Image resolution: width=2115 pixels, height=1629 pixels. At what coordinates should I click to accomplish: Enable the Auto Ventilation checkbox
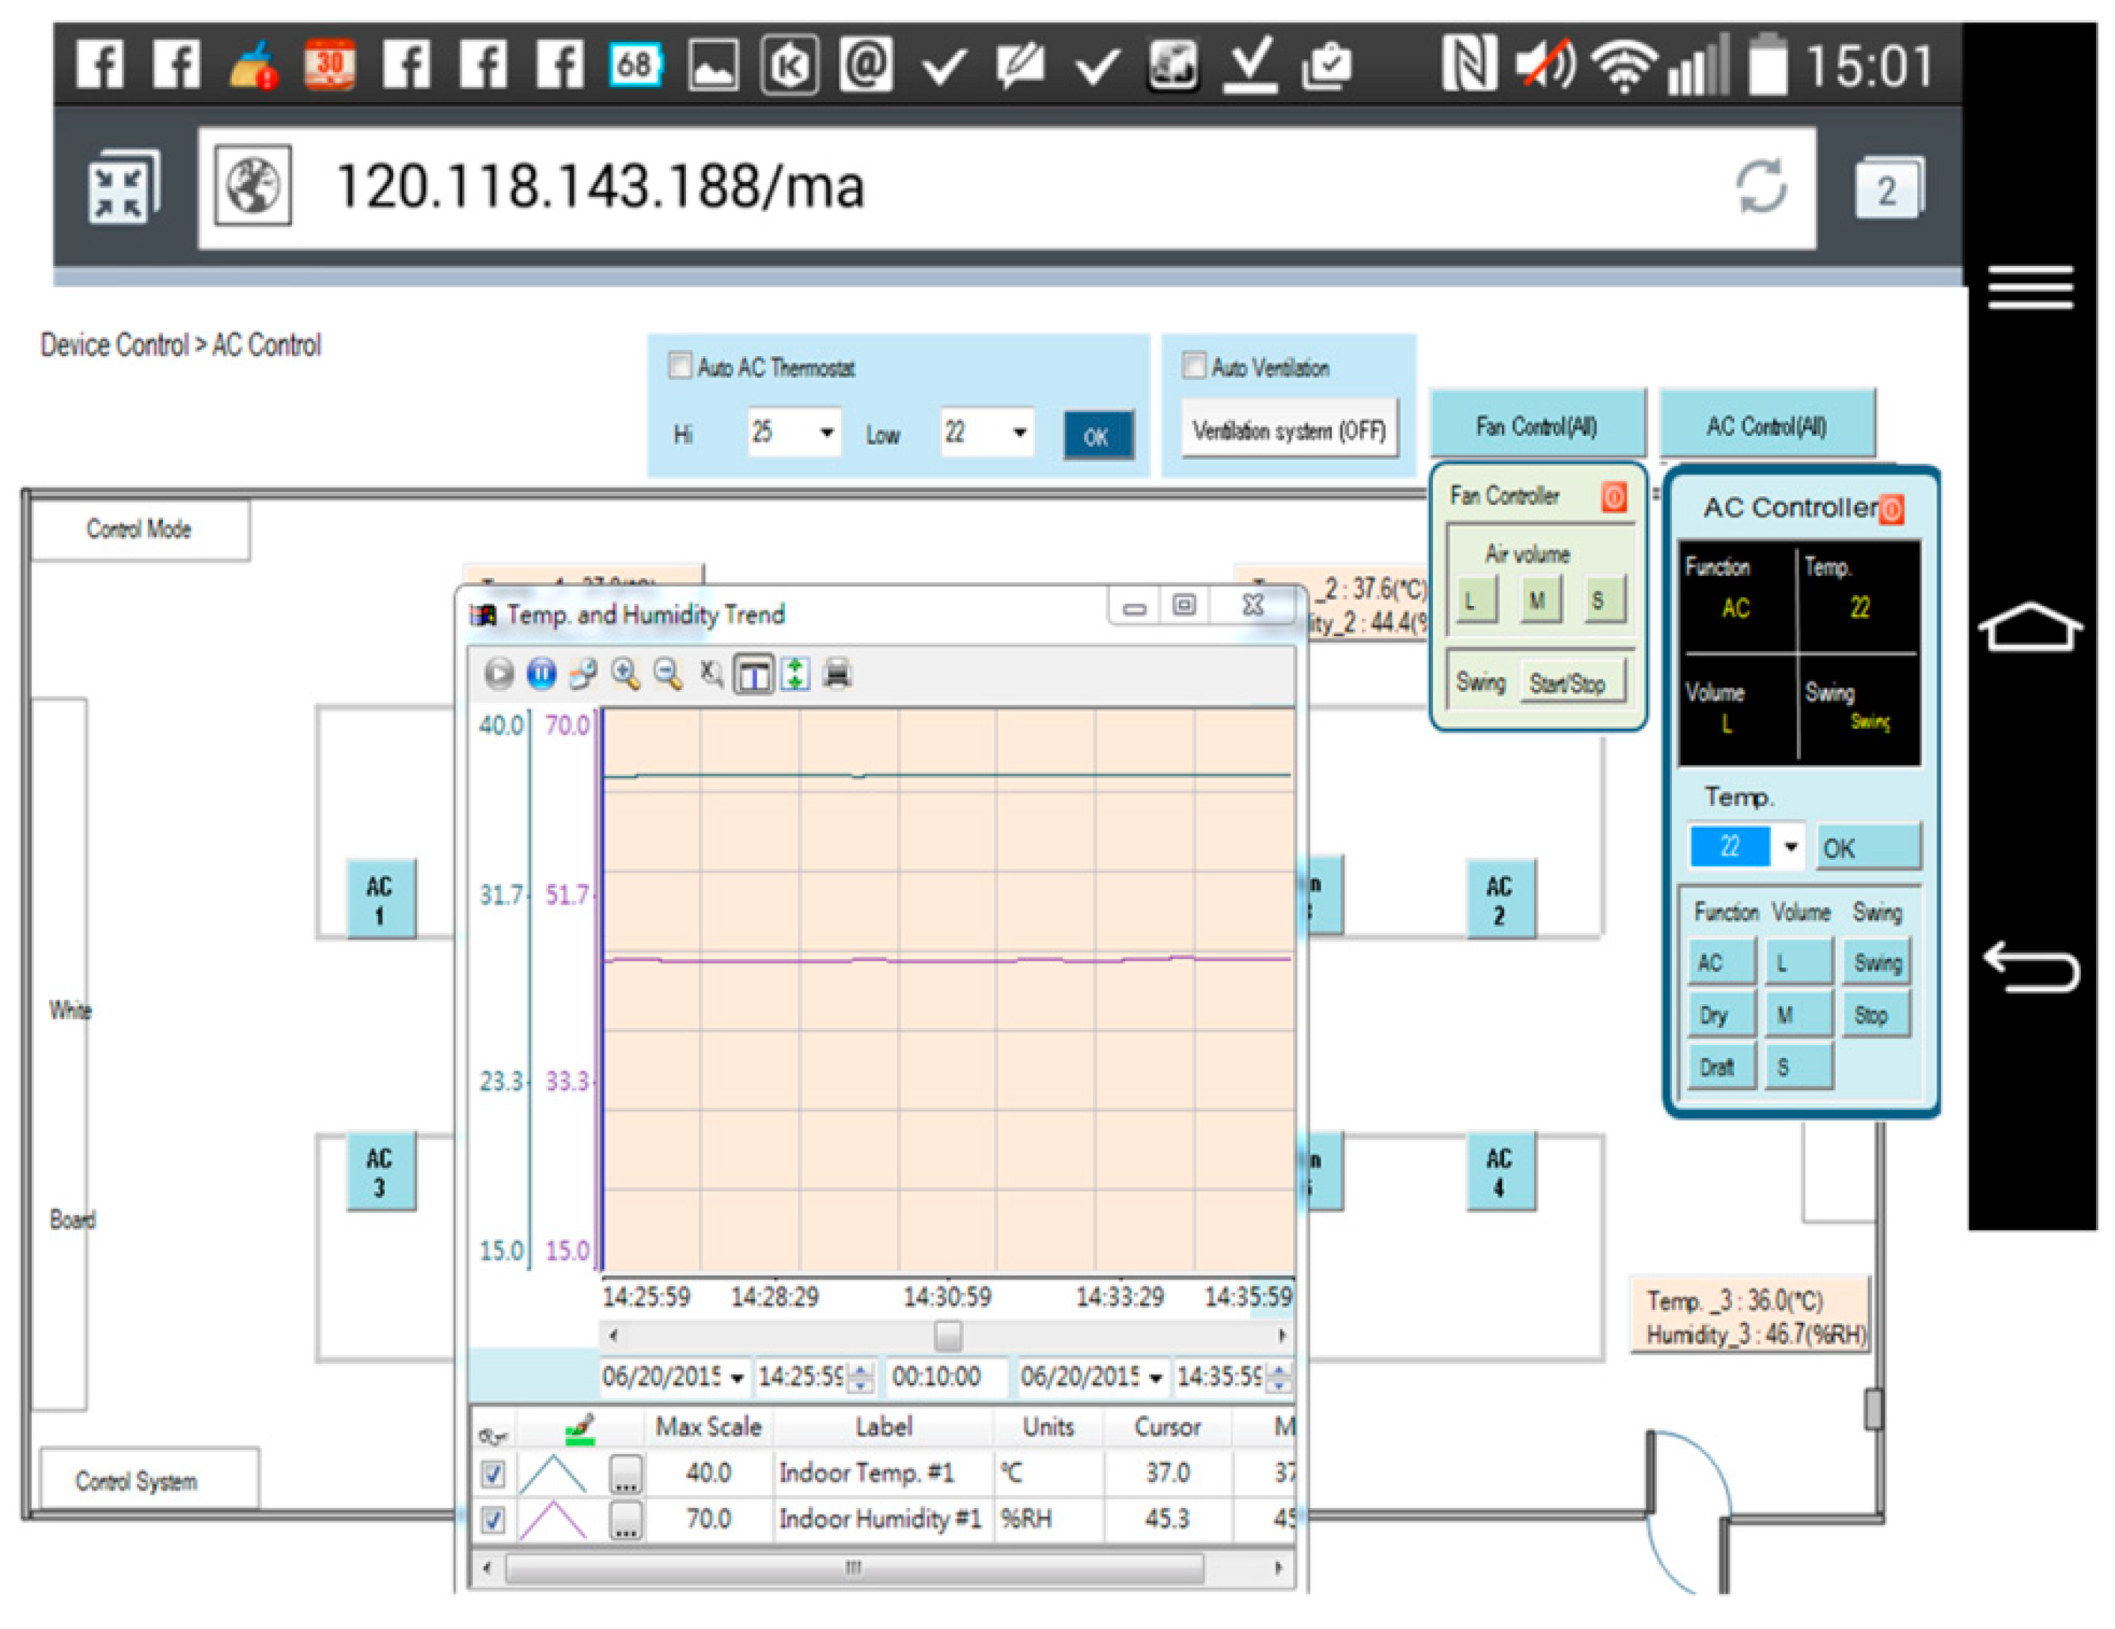click(x=1194, y=366)
